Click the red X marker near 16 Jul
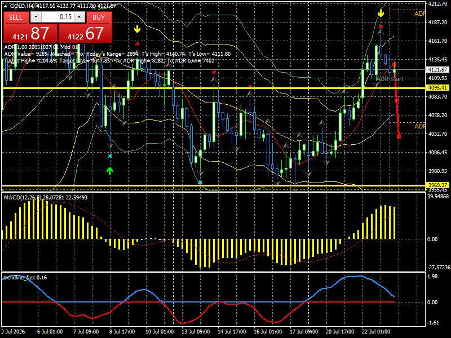The width and height of the screenshot is (451, 338). click(x=250, y=87)
